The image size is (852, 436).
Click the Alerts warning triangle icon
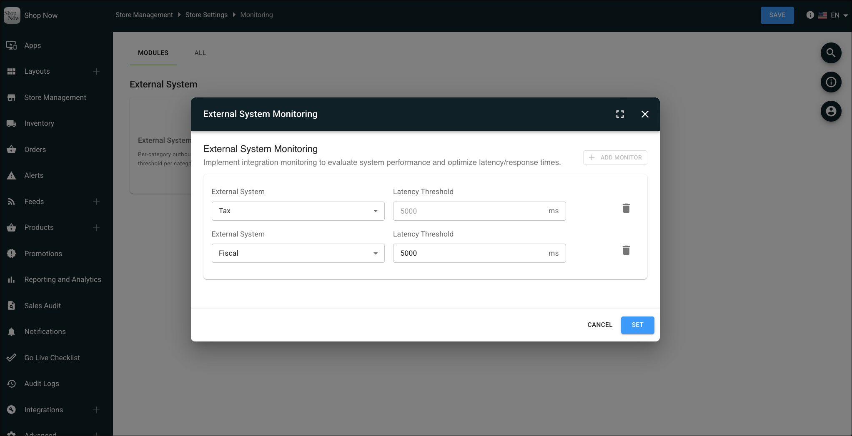tap(12, 176)
